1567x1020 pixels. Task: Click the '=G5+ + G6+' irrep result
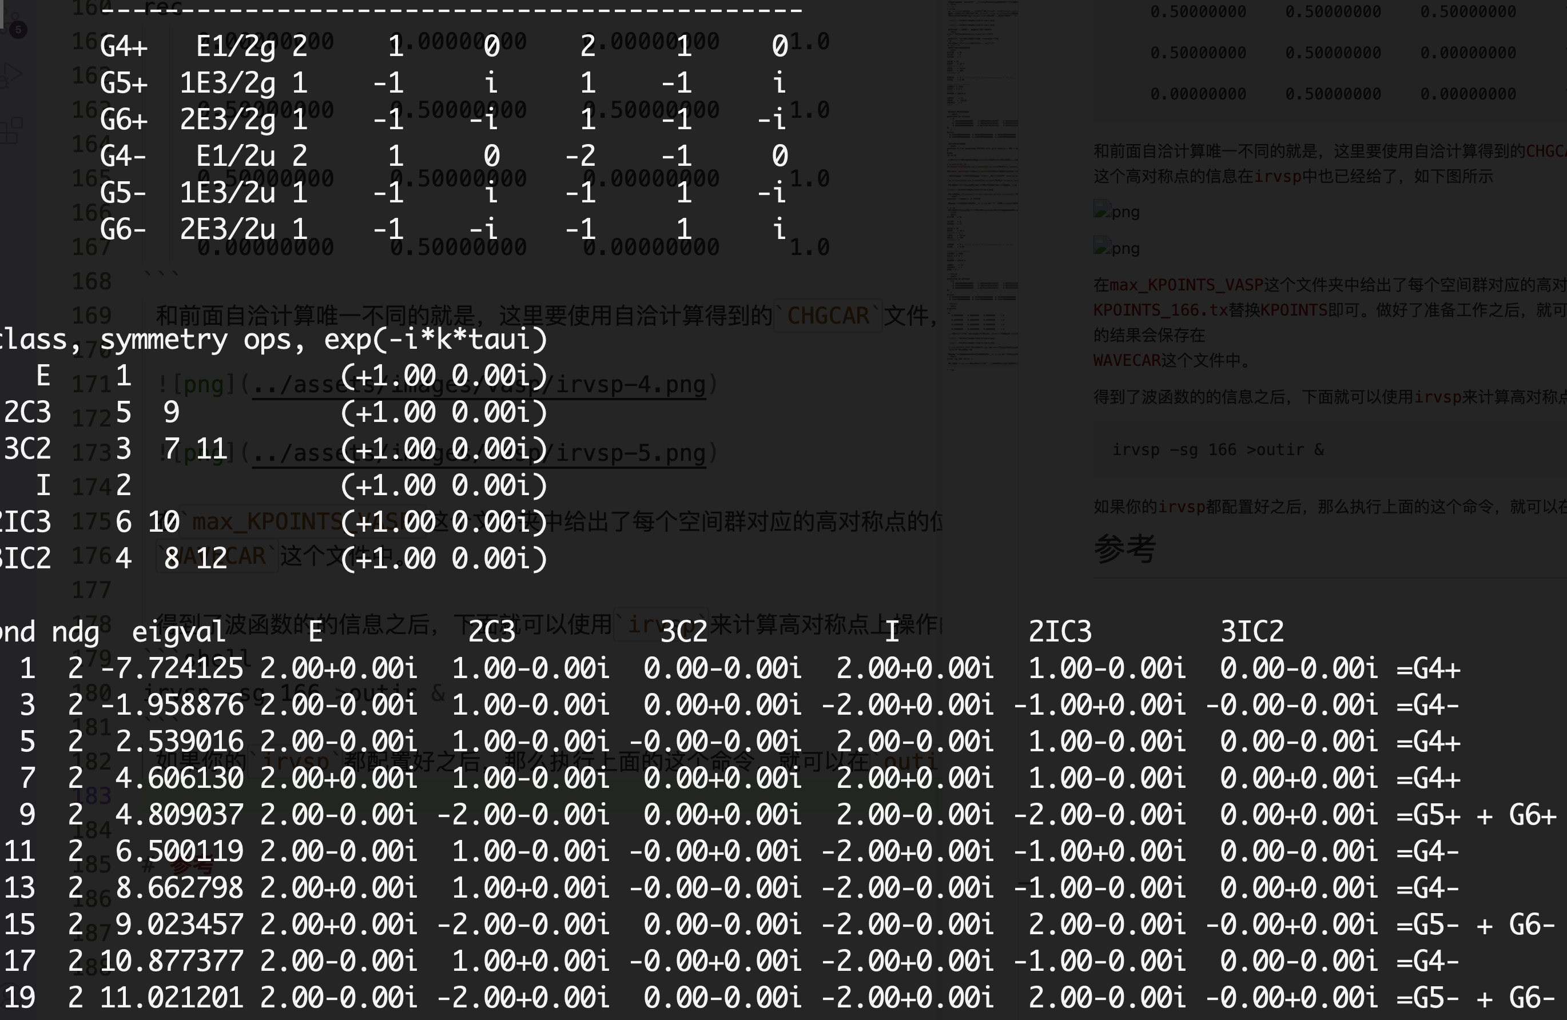click(x=1476, y=815)
